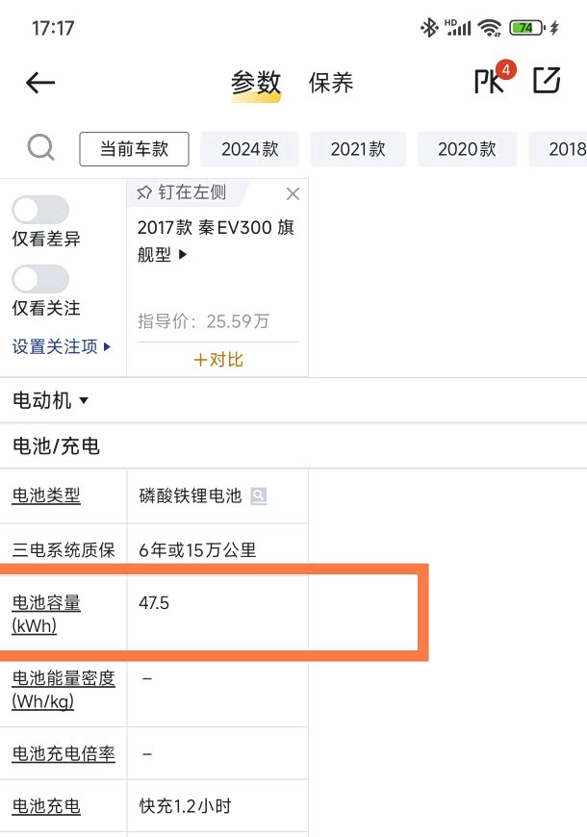Open the 2017款 秦EV300 旗舰型 model selector

[216, 241]
